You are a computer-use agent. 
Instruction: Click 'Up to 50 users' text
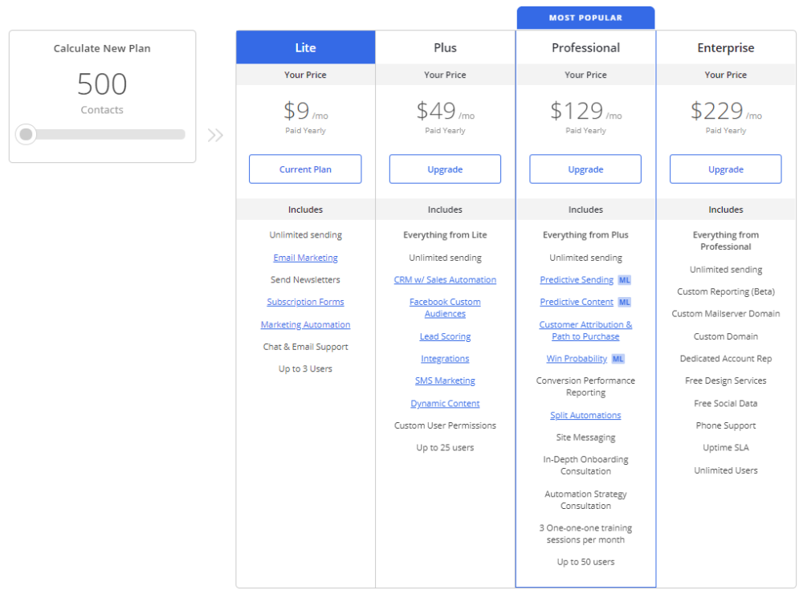585,562
